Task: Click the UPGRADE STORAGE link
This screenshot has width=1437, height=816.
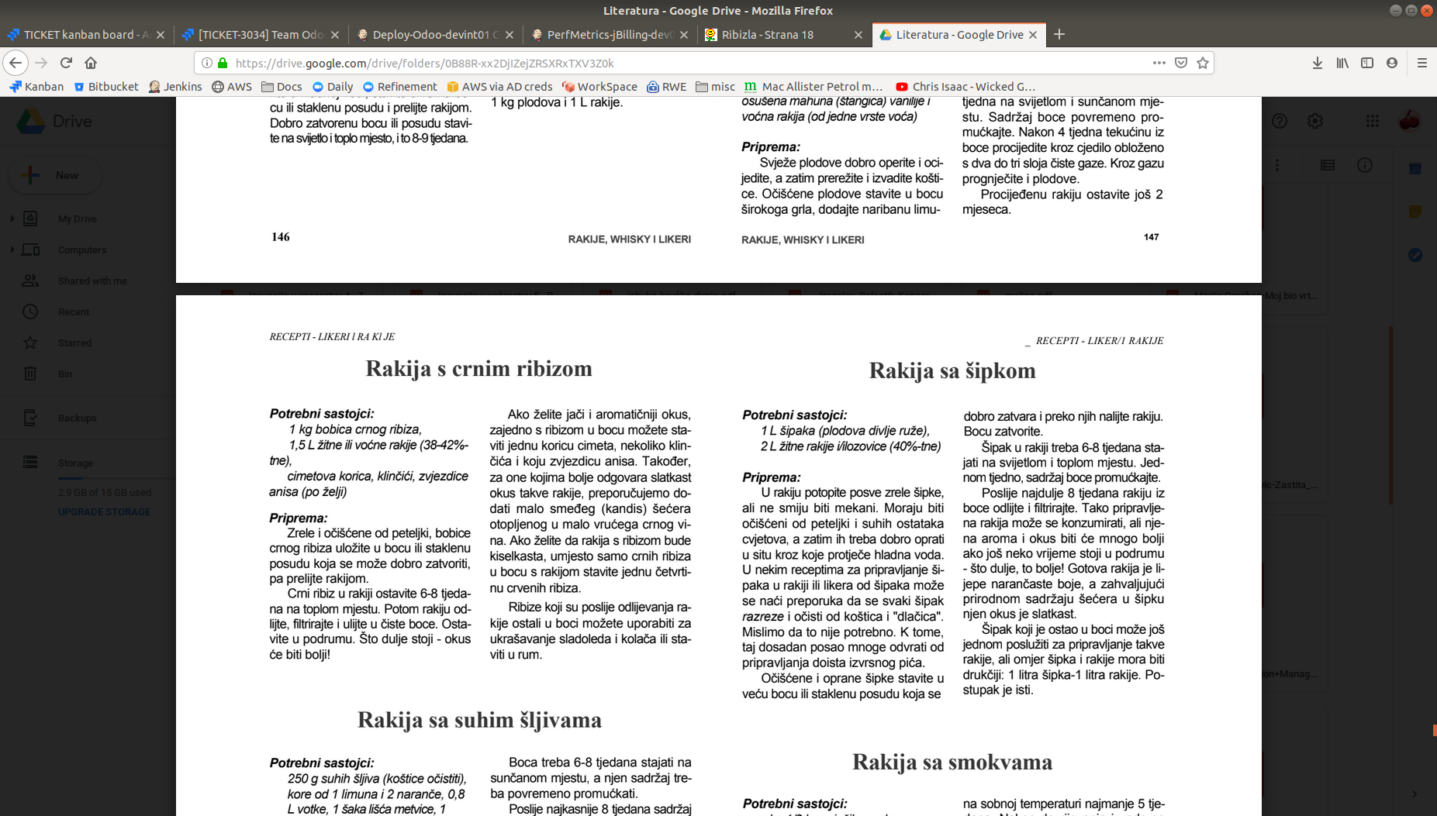Action: (105, 511)
